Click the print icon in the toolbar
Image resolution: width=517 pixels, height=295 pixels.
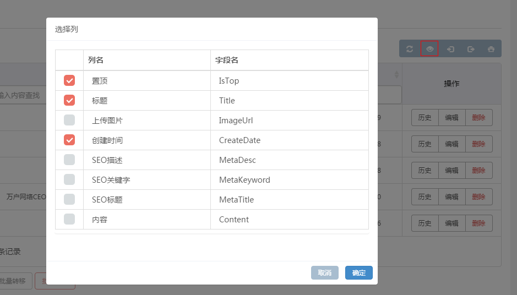pos(491,49)
